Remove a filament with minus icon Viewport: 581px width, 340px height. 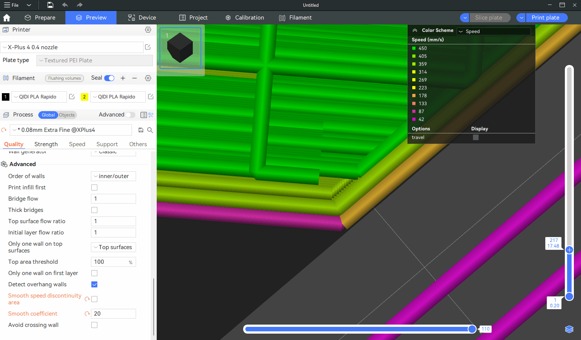pos(135,78)
